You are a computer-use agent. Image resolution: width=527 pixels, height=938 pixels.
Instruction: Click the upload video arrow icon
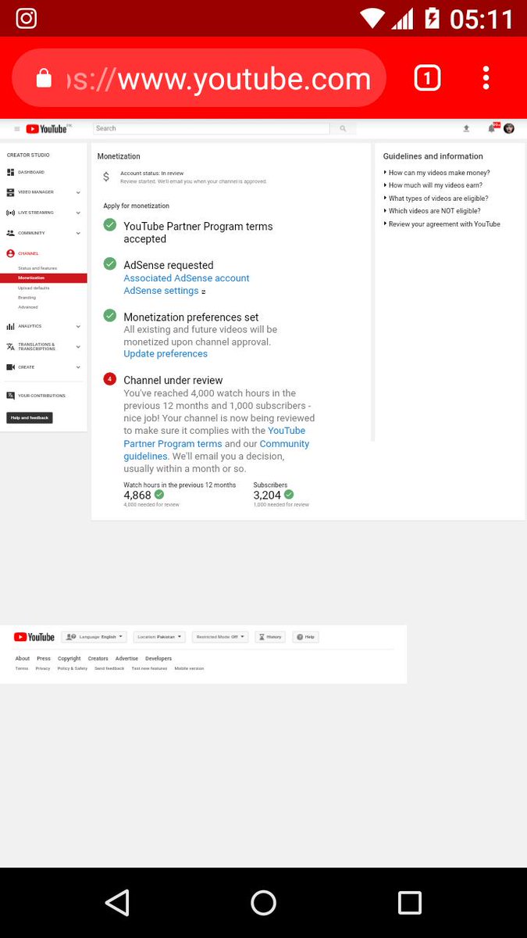click(466, 128)
